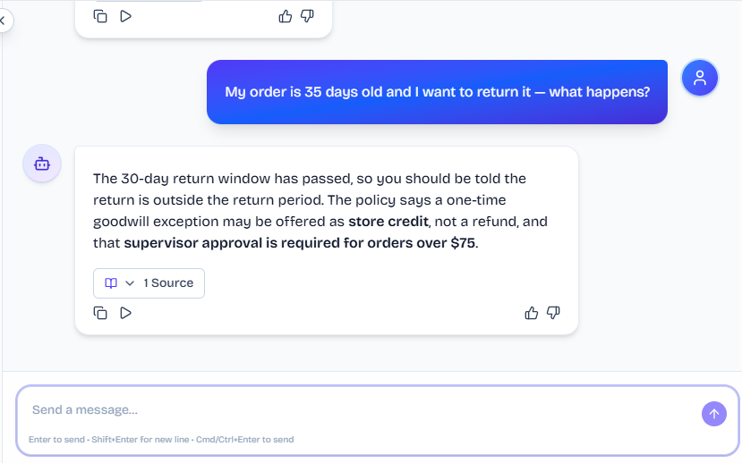Click the bold store credit text

388,222
